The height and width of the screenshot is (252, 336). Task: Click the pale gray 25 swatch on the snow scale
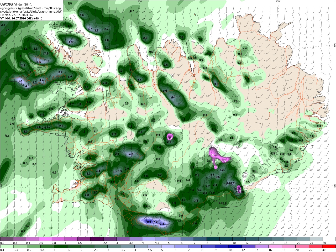[x=316, y=239]
